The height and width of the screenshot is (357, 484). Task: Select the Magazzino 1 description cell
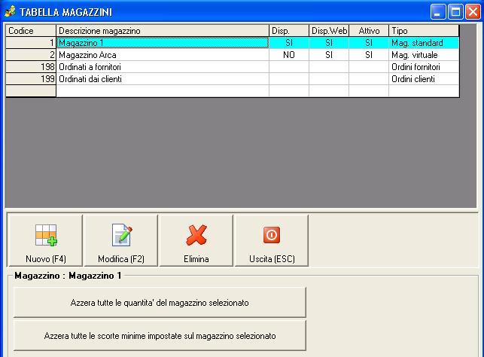click(163, 43)
